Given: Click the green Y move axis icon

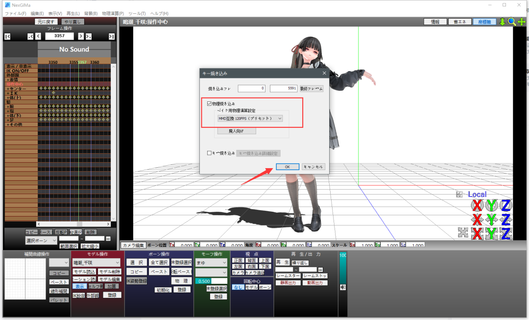Looking at the screenshot, I should (x=492, y=220).
